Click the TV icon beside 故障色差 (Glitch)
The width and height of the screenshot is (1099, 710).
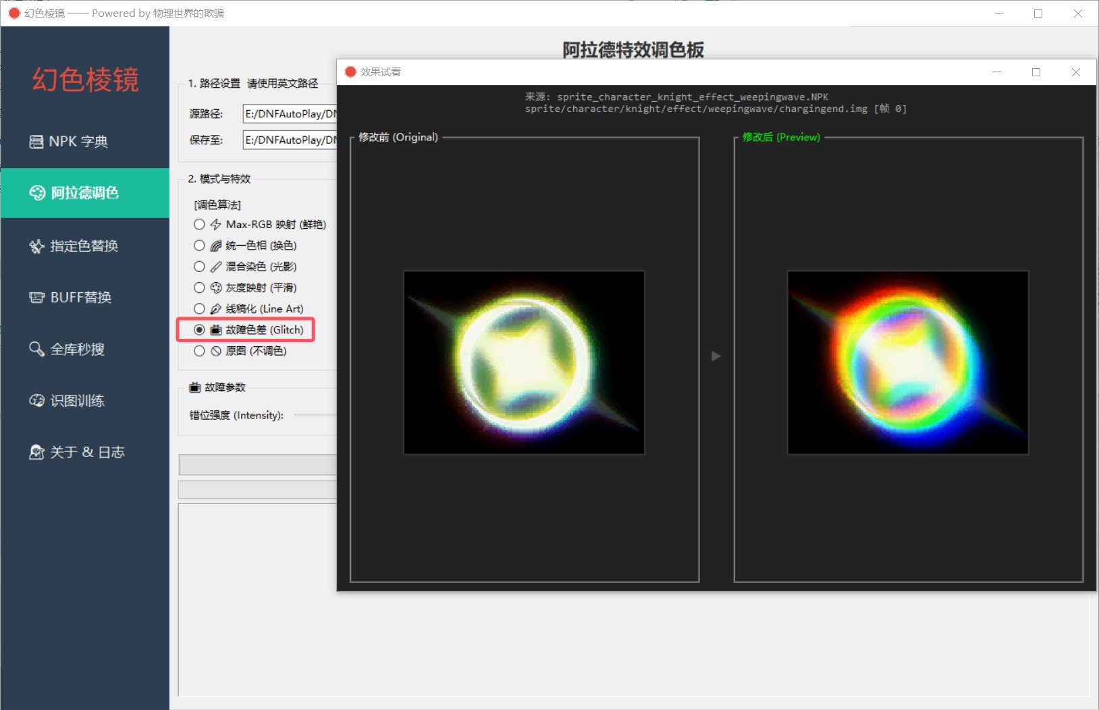click(x=215, y=330)
